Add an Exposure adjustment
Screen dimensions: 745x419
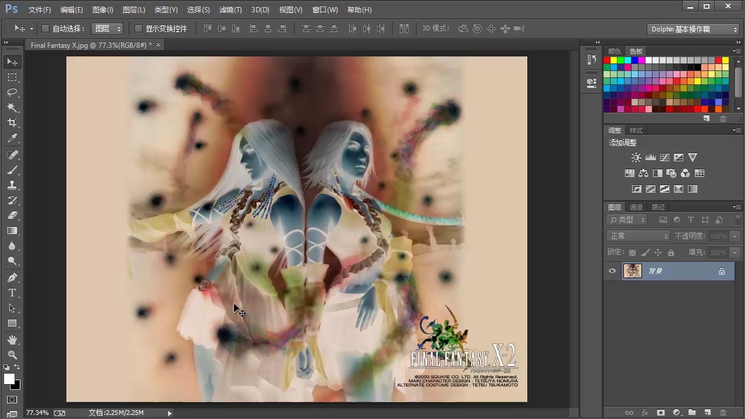pos(679,158)
